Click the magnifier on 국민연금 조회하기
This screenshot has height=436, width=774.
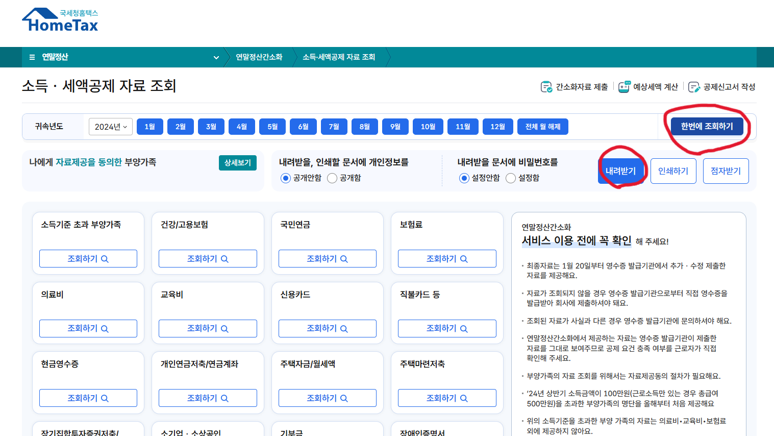[x=343, y=258]
